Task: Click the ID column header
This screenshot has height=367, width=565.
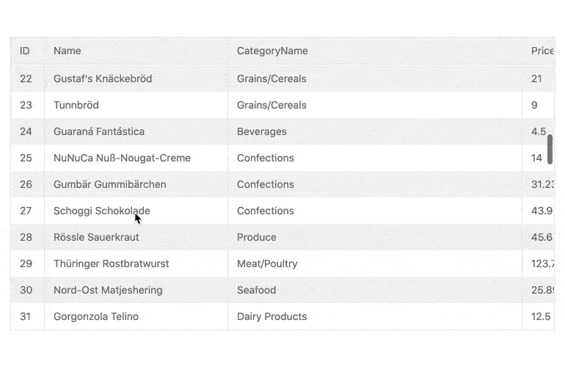Action: 25,51
